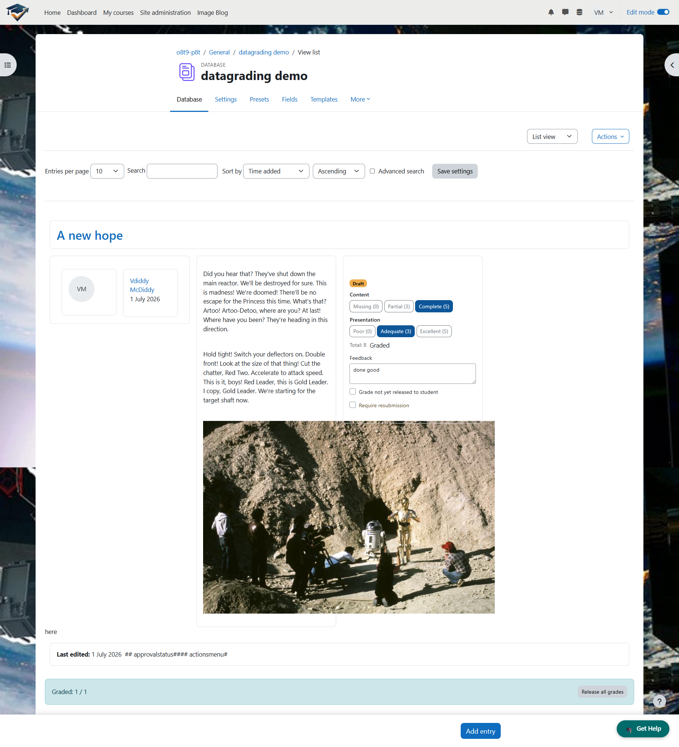Open Site administration menu item

(165, 13)
